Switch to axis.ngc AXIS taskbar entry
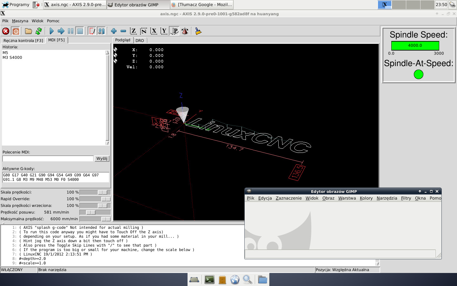Image resolution: width=457 pixels, height=286 pixels. 75,4
